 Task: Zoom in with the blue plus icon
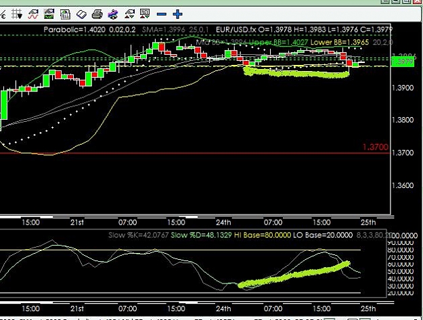tap(177, 14)
